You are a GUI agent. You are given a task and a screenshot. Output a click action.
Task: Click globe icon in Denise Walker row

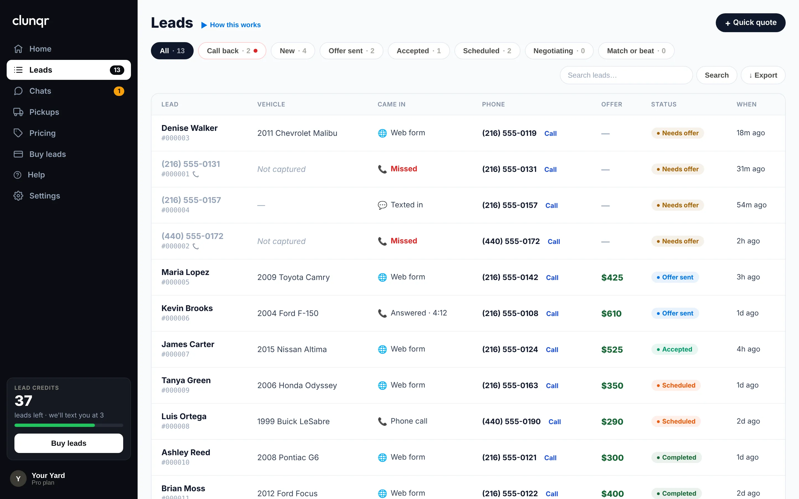click(382, 133)
